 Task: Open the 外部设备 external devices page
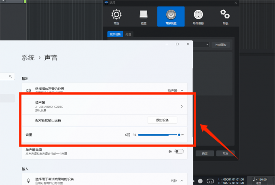pyautogui.click(x=198, y=17)
